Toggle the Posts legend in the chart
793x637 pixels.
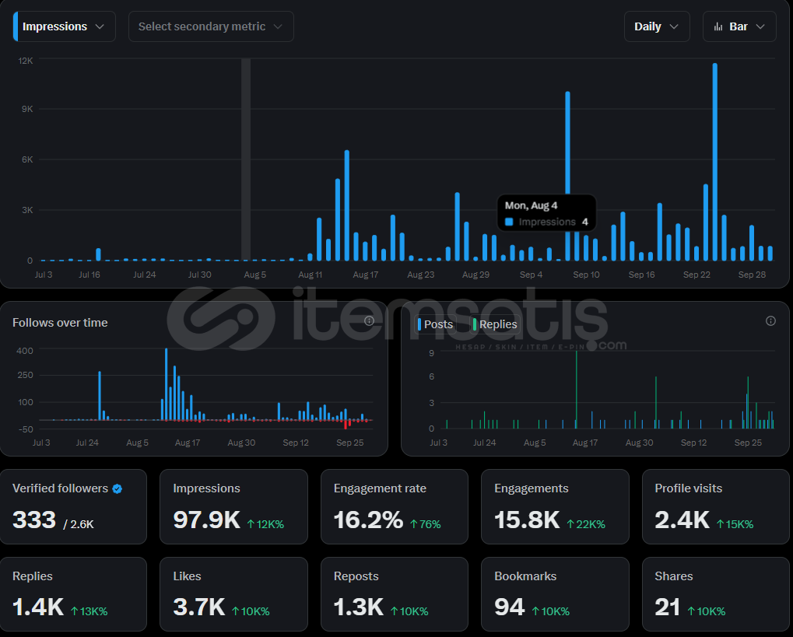(436, 324)
